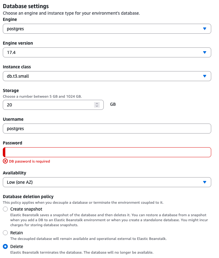The image size is (219, 258).
Task: Select the Delete deletion policy radio
Action: (5, 246)
